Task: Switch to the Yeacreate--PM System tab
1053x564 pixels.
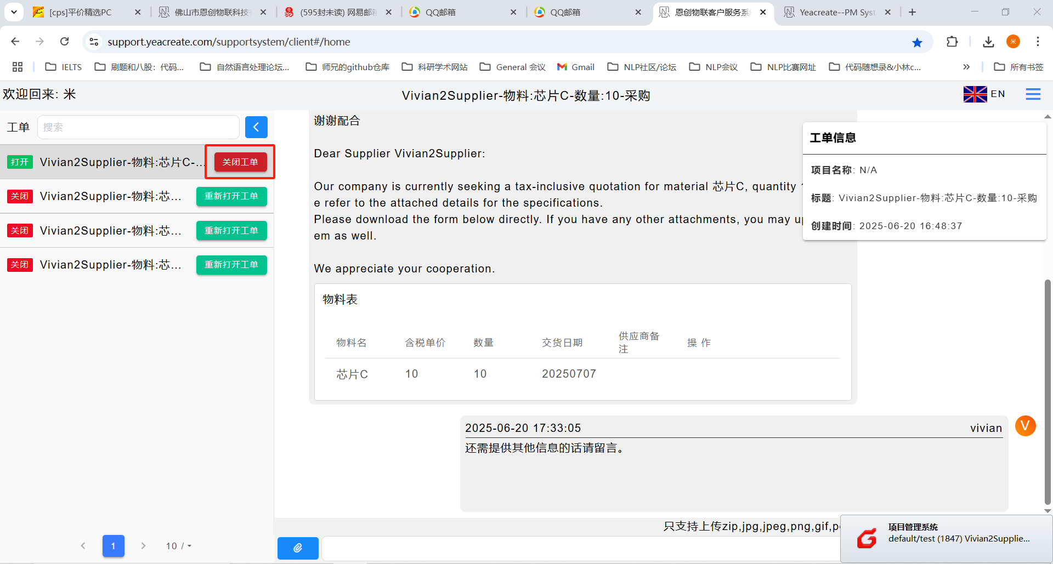Action: pyautogui.click(x=836, y=12)
